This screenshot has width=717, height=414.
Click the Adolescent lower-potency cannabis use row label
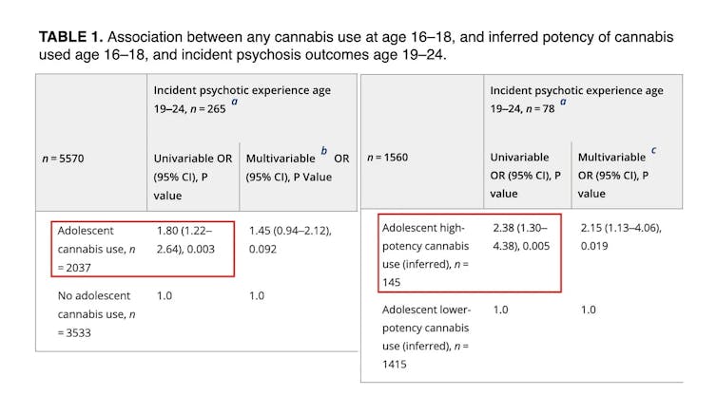(428, 336)
